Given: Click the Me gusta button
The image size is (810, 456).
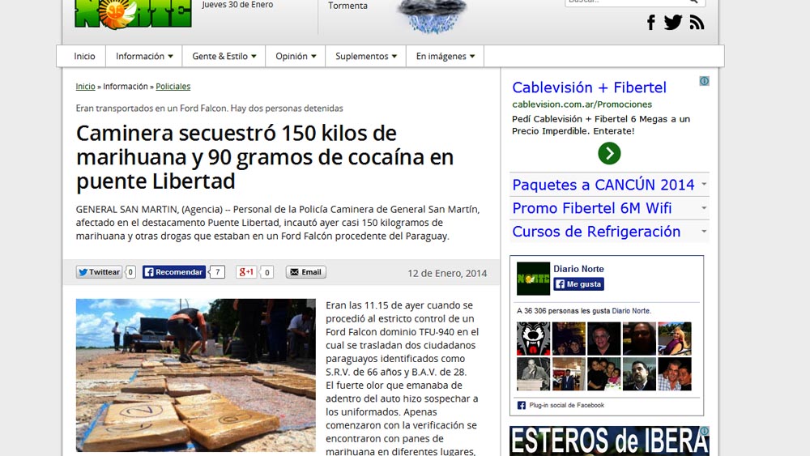Looking at the screenshot, I should (578, 284).
